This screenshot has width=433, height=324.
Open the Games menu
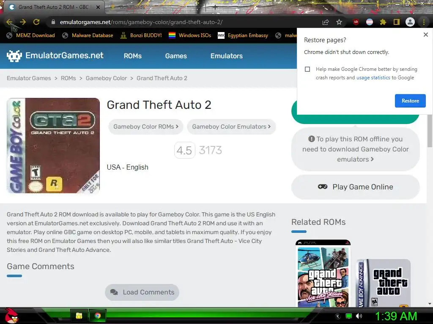pyautogui.click(x=176, y=56)
